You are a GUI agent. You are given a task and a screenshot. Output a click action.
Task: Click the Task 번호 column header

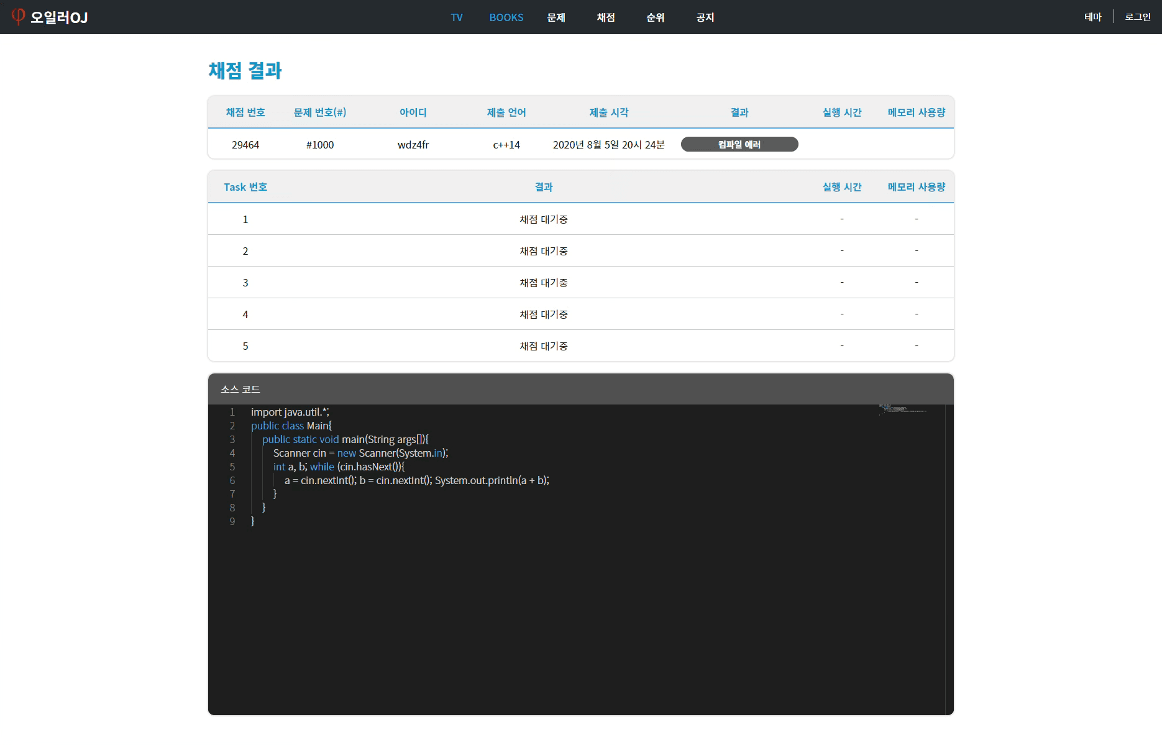(245, 187)
